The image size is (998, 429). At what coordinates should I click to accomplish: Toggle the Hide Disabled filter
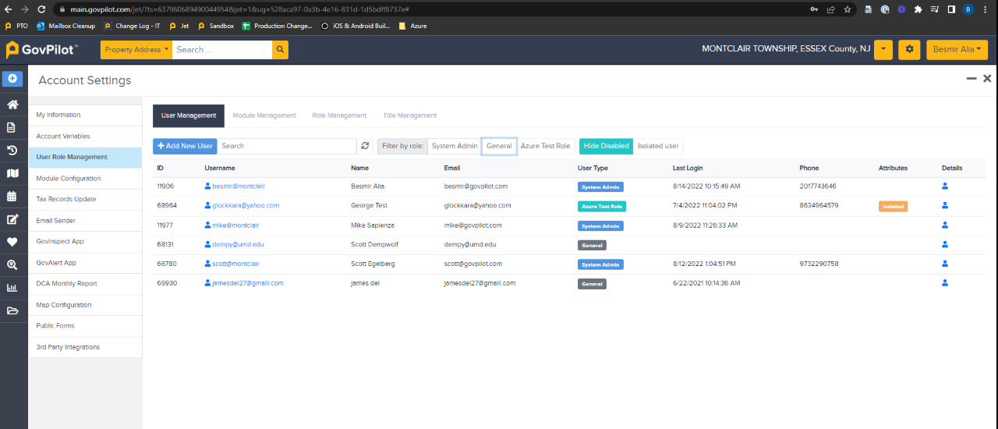pos(606,146)
